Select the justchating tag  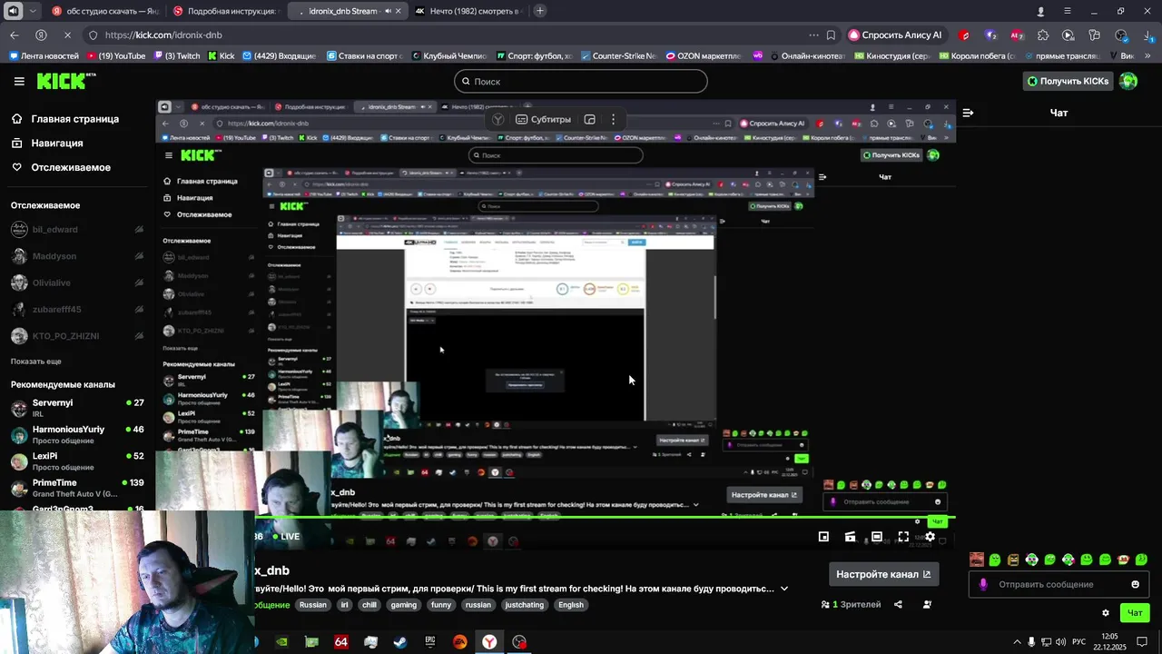524,605
